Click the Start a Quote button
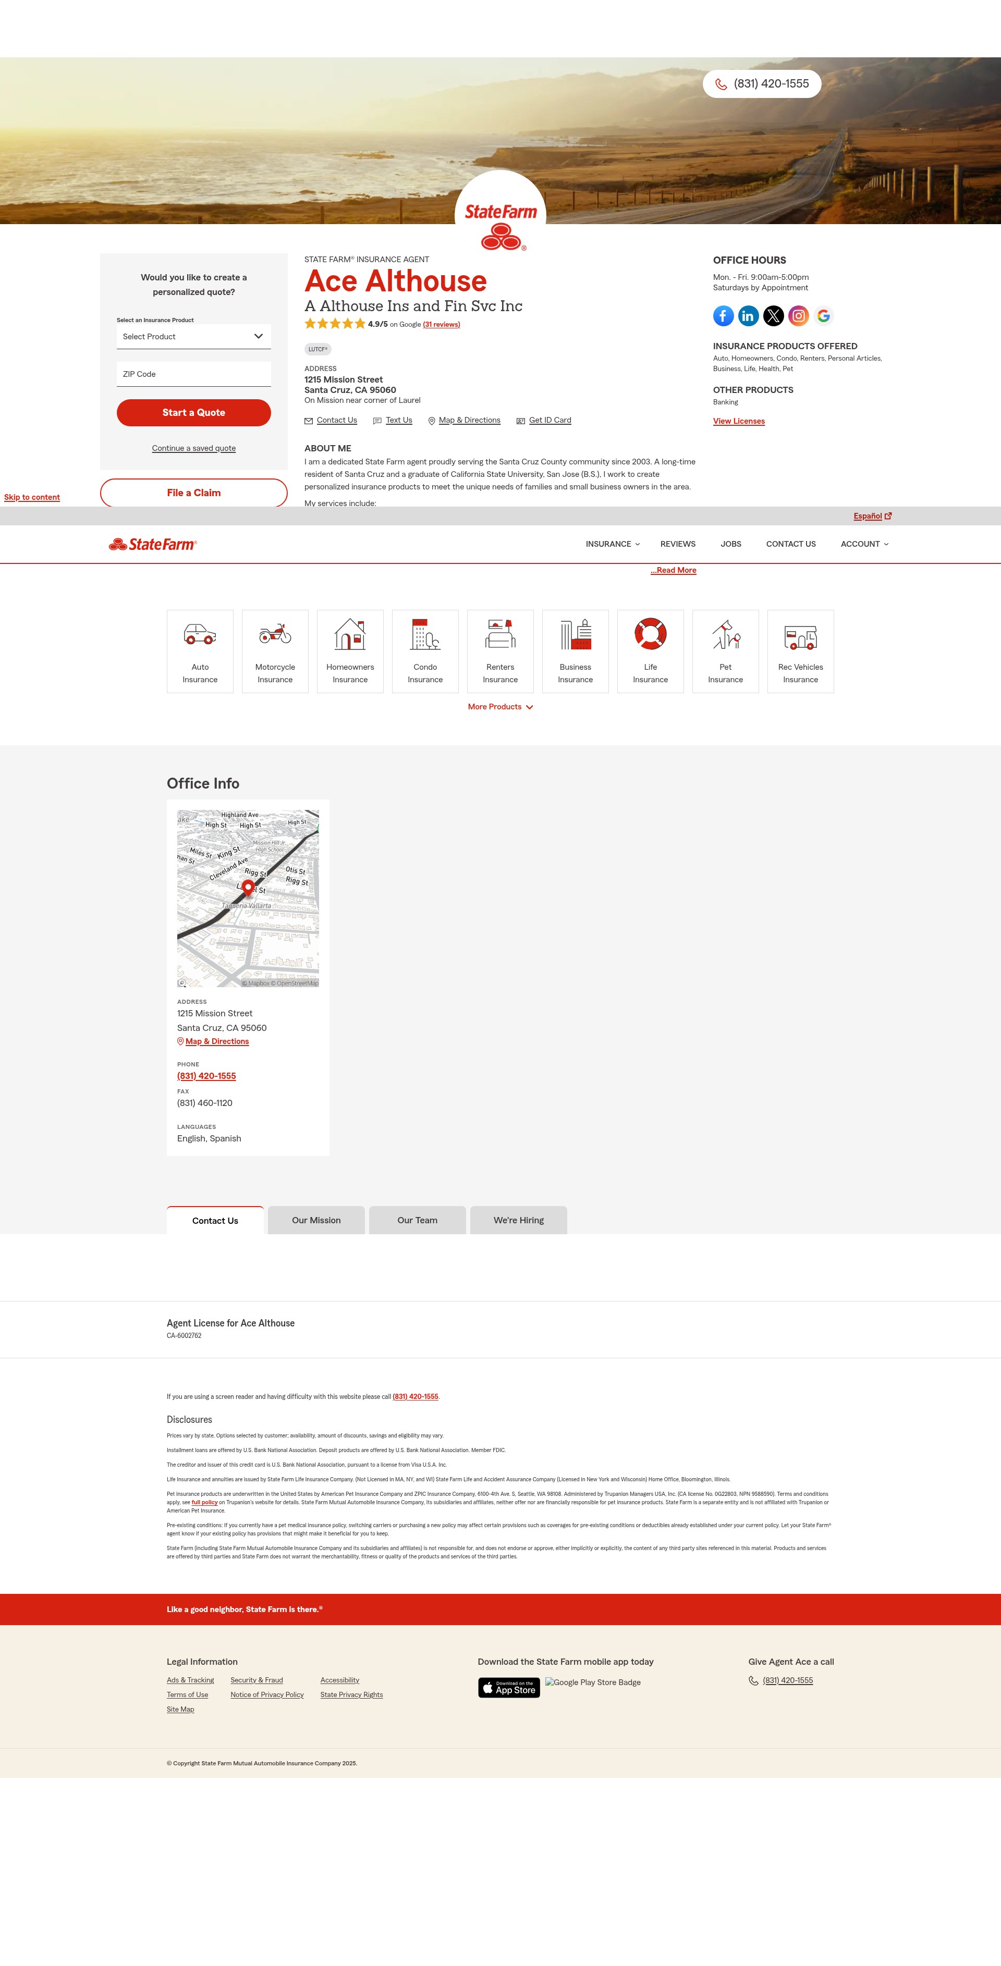The width and height of the screenshot is (1001, 1966). (194, 413)
